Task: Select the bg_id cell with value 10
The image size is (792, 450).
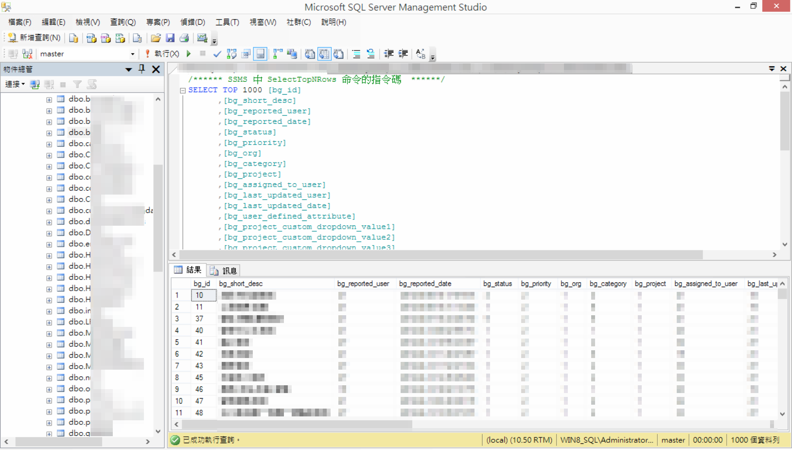Action: coord(204,295)
